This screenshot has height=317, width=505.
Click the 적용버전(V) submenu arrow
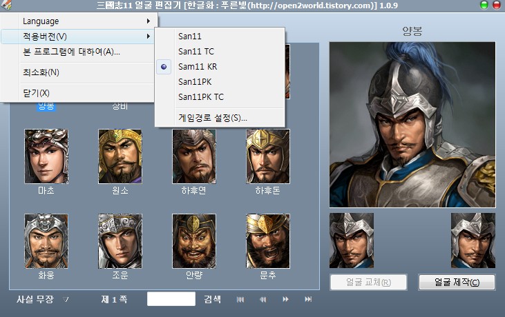tap(148, 37)
